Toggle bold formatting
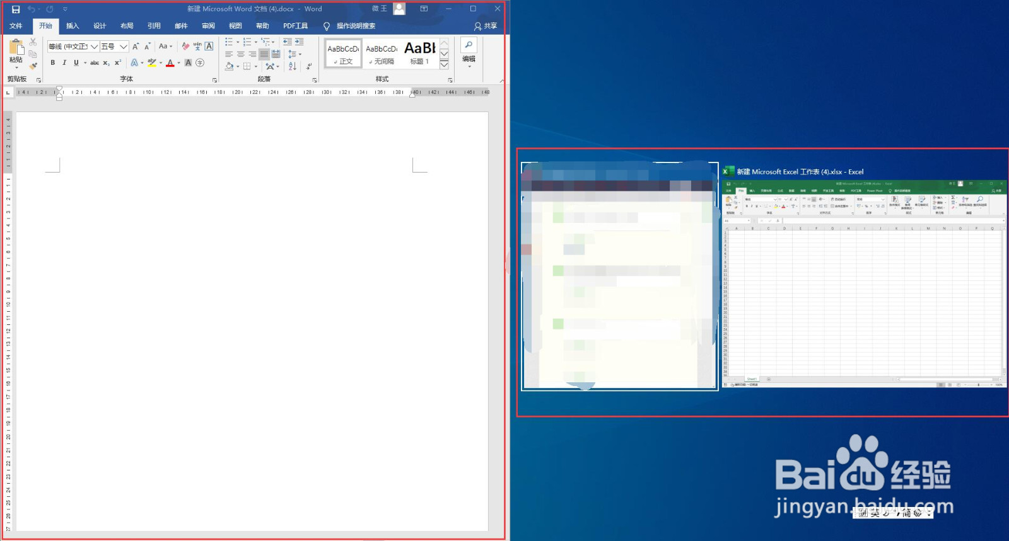Viewport: 1009px width, 541px height. coord(53,63)
